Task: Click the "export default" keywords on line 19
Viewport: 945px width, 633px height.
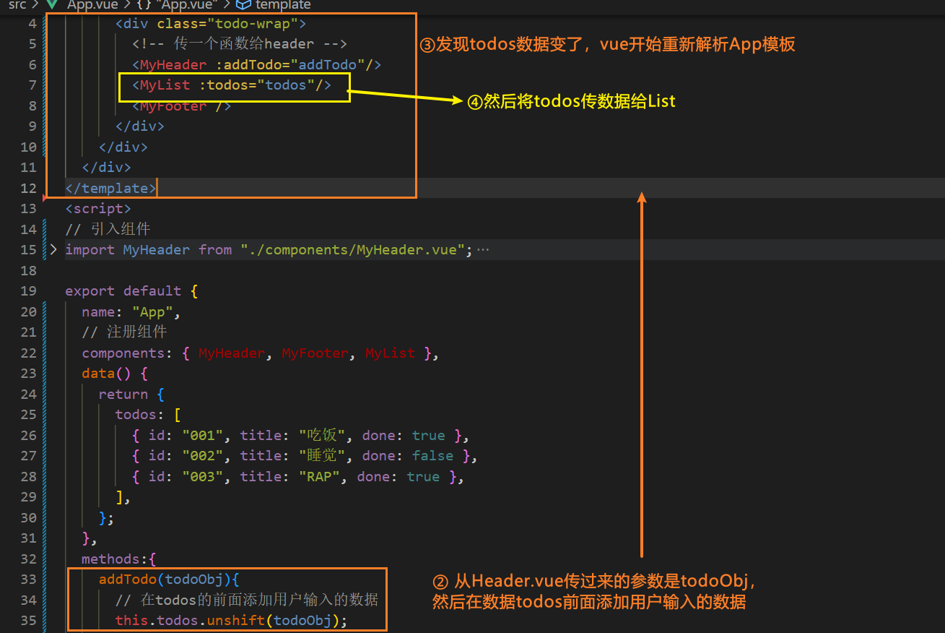Action: click(123, 291)
